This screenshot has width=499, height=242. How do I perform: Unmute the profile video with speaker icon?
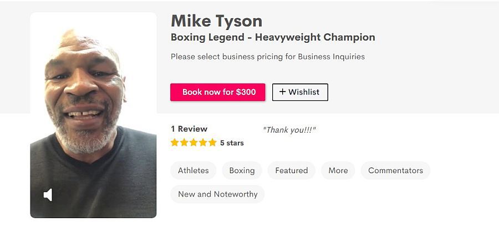pyautogui.click(x=48, y=195)
